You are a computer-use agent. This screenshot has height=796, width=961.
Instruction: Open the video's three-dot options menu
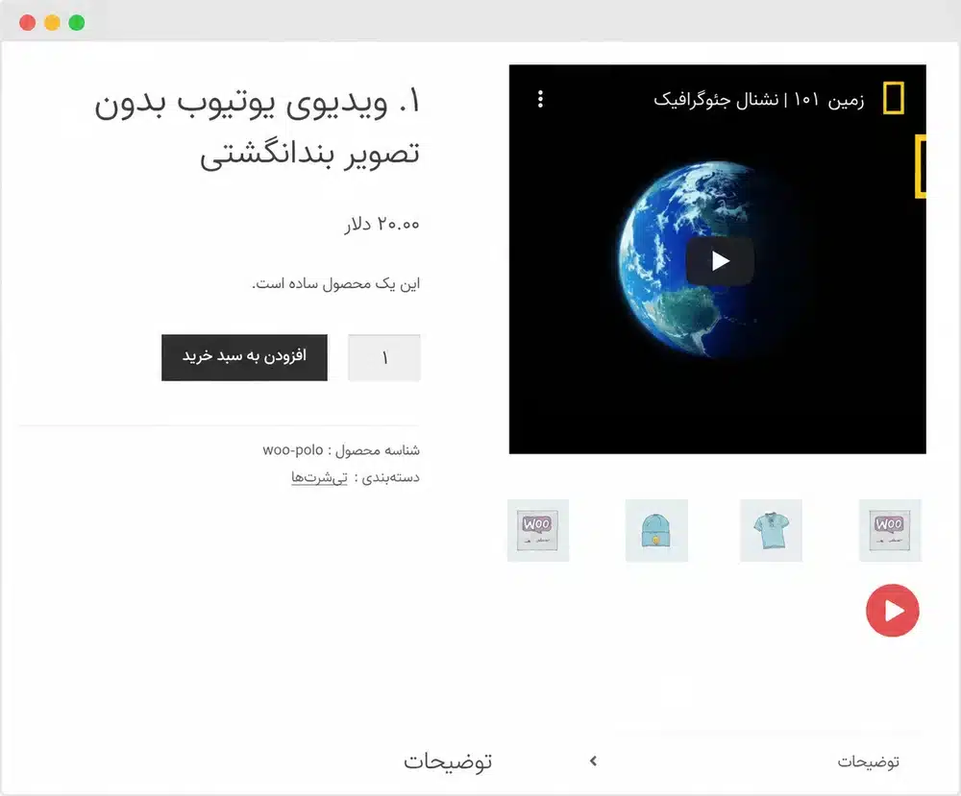pyautogui.click(x=540, y=99)
